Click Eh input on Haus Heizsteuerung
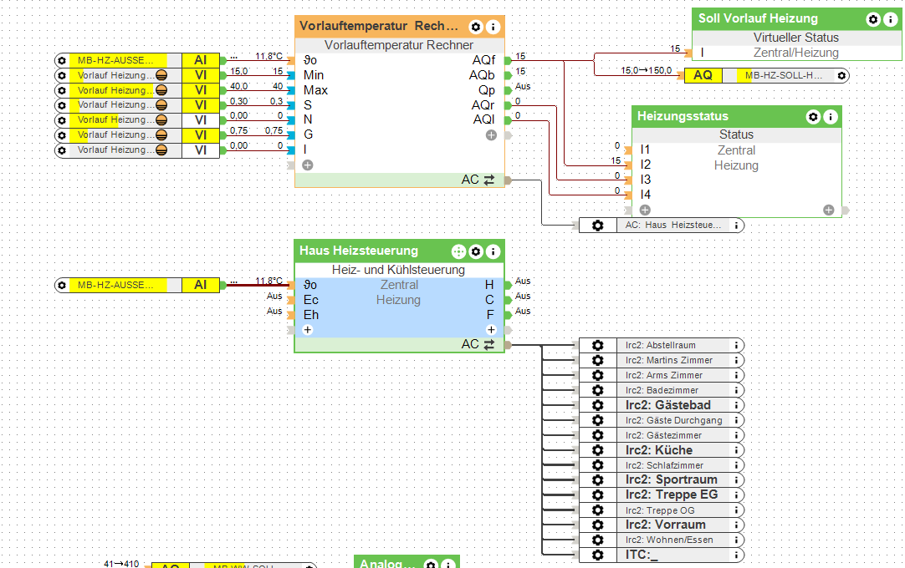905x568 pixels. coord(311,315)
